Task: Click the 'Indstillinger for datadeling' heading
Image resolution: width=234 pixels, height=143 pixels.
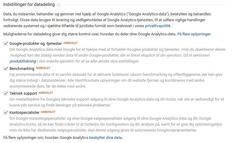Action: [29, 5]
